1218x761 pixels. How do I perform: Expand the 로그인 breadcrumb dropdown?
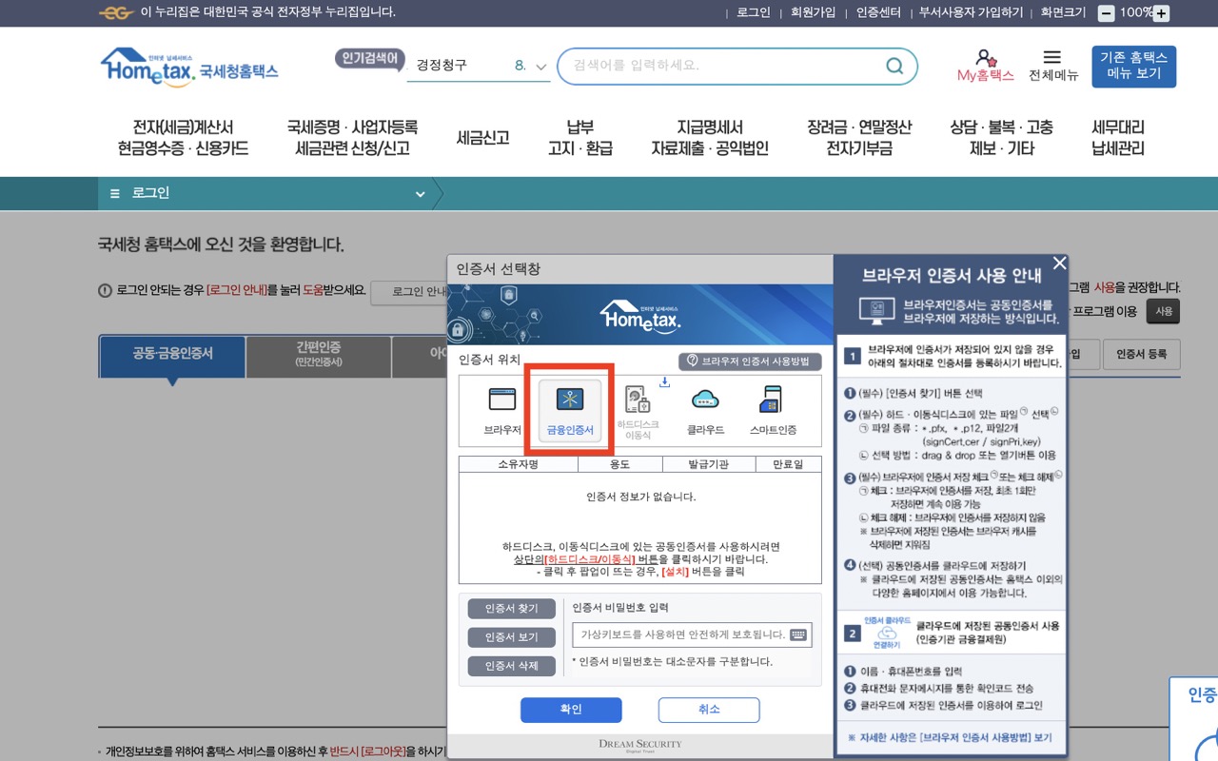click(x=420, y=194)
